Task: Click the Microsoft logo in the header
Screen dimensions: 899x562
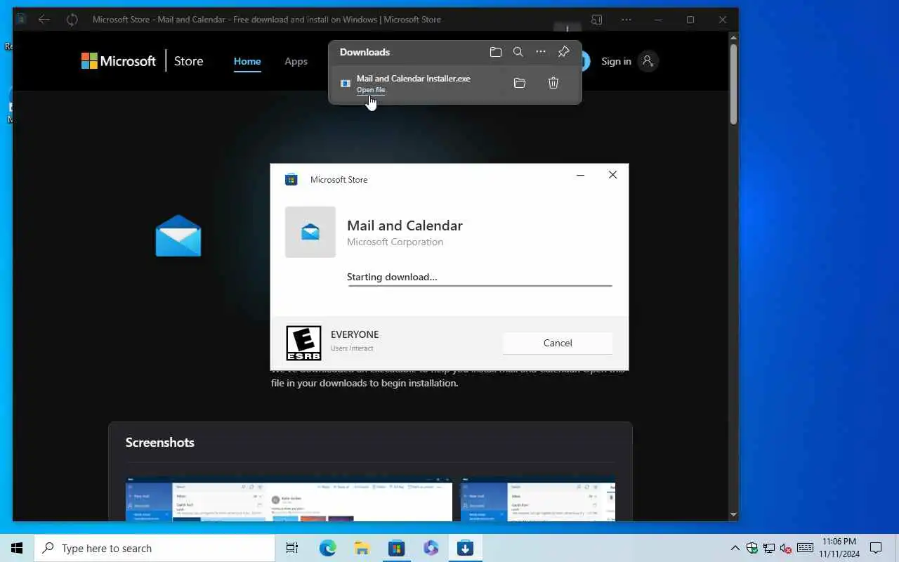Action: click(x=119, y=61)
